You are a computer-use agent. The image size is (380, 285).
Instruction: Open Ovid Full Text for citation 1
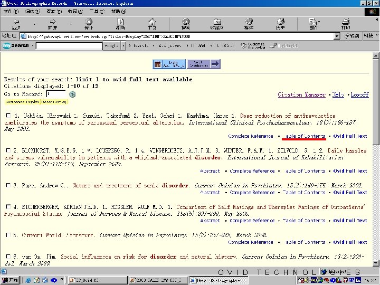pyautogui.click(x=350, y=136)
